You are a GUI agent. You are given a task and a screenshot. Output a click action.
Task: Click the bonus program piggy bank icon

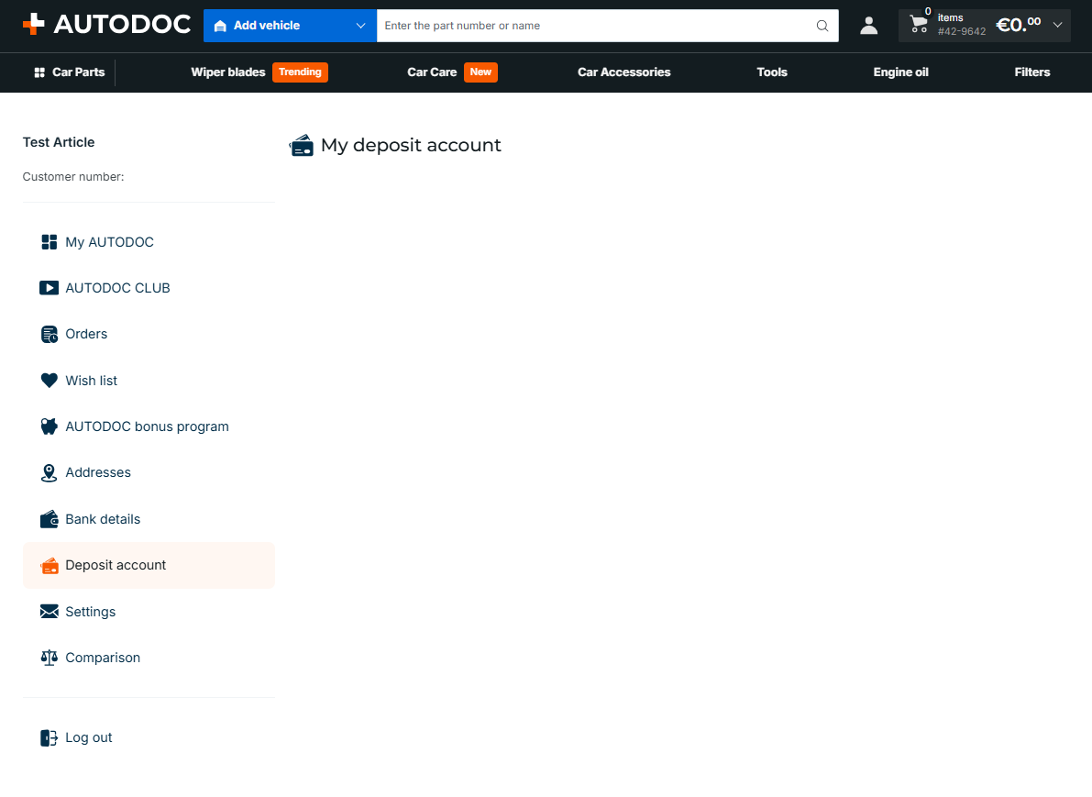click(x=49, y=426)
